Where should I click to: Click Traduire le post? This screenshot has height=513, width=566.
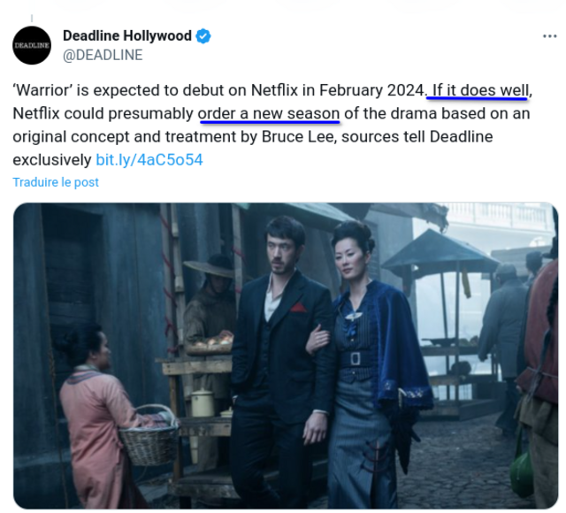[56, 182]
